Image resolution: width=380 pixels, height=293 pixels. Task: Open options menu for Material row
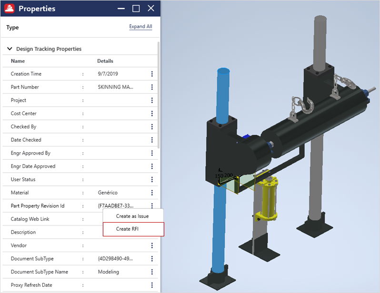152,193
